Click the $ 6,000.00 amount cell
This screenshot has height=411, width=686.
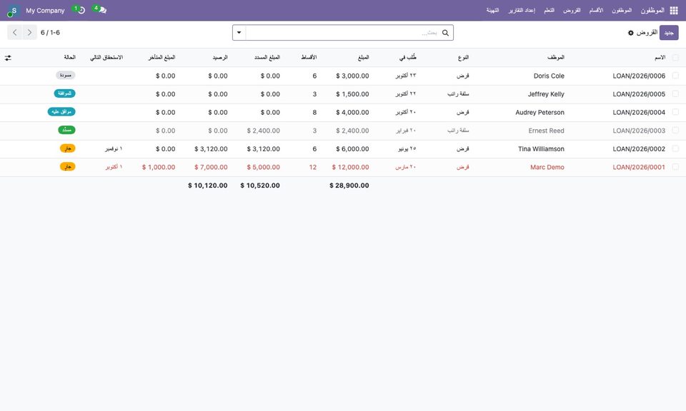point(352,149)
